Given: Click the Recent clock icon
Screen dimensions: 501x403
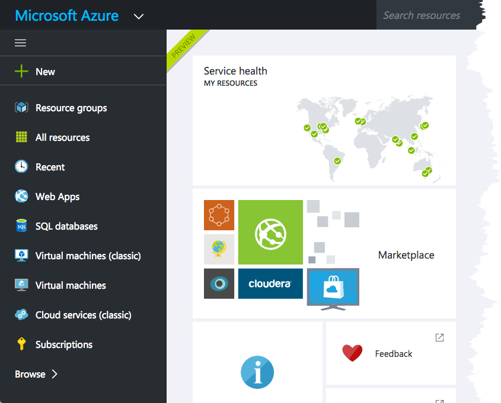Looking at the screenshot, I should click(x=21, y=166).
